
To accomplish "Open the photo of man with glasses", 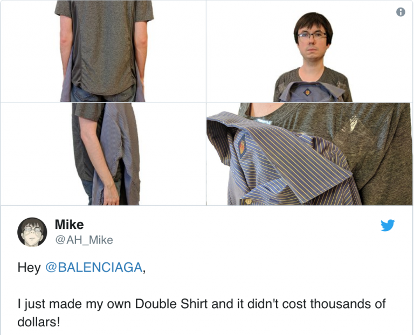I will click(x=309, y=51).
